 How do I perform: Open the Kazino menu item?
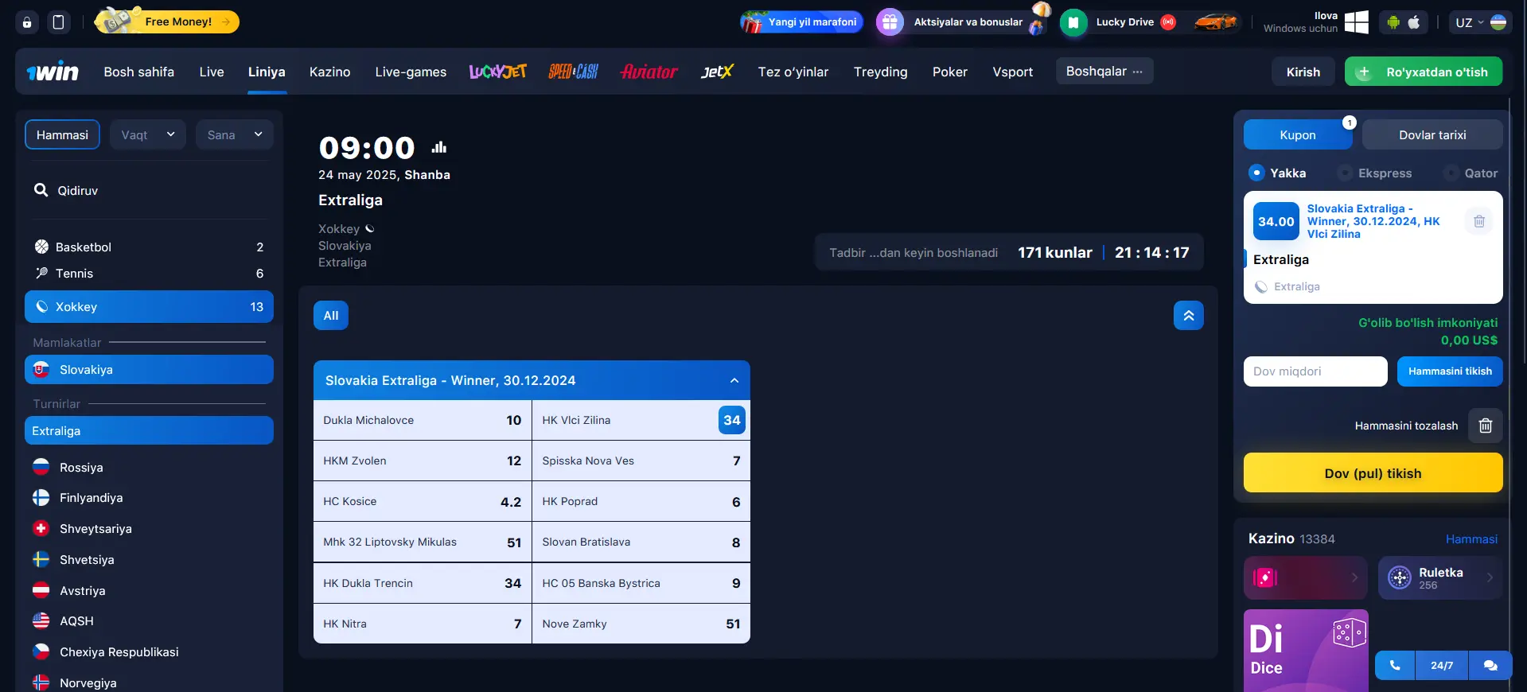(x=329, y=72)
